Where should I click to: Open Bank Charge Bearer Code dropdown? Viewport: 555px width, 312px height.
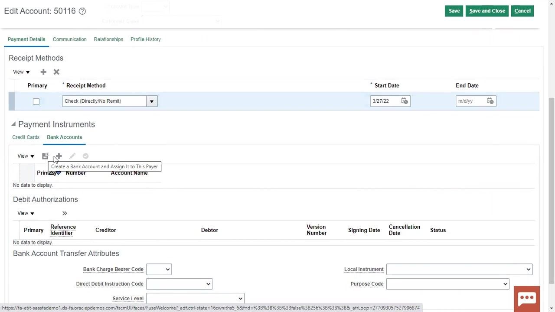point(159,269)
